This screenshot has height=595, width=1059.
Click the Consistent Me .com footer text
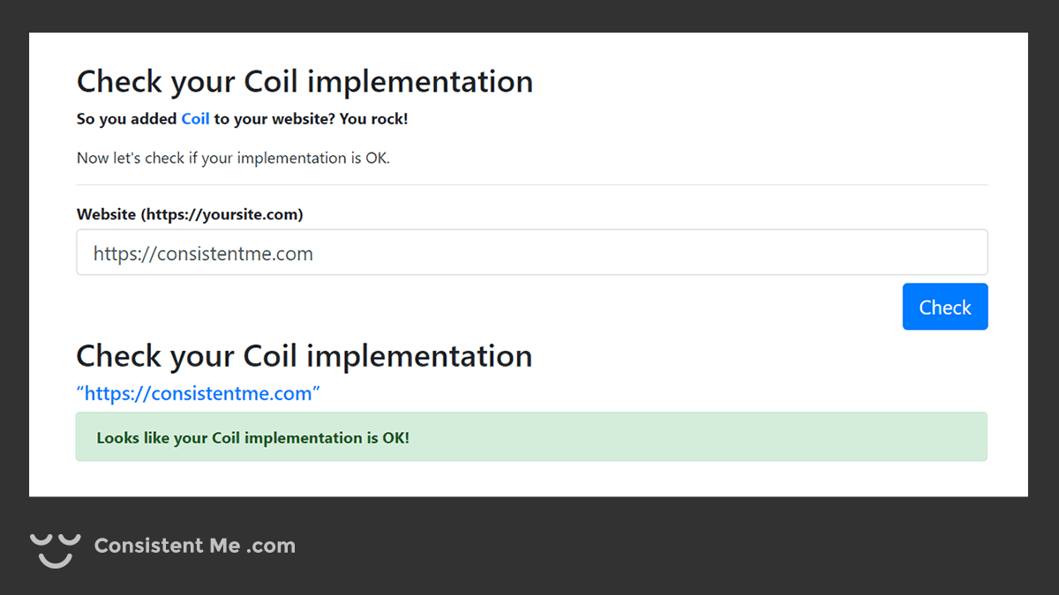pos(194,546)
